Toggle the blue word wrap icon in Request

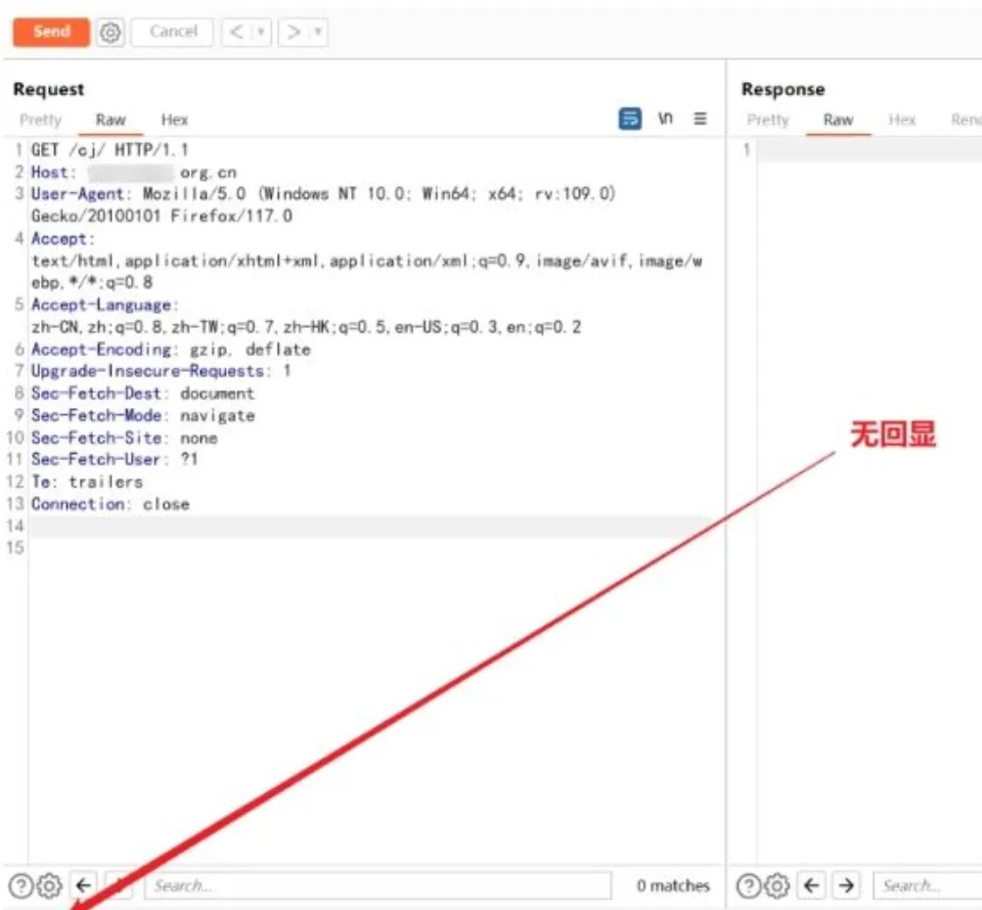click(x=631, y=118)
